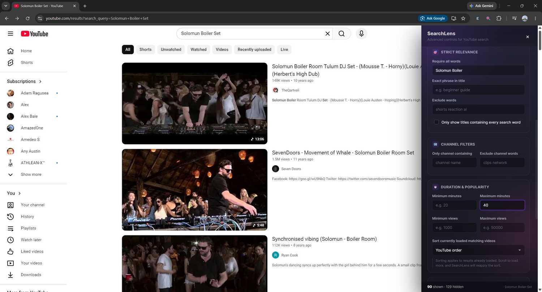Click the install app icon in the address bar
The height and width of the screenshot is (292, 542).
coord(454,18)
